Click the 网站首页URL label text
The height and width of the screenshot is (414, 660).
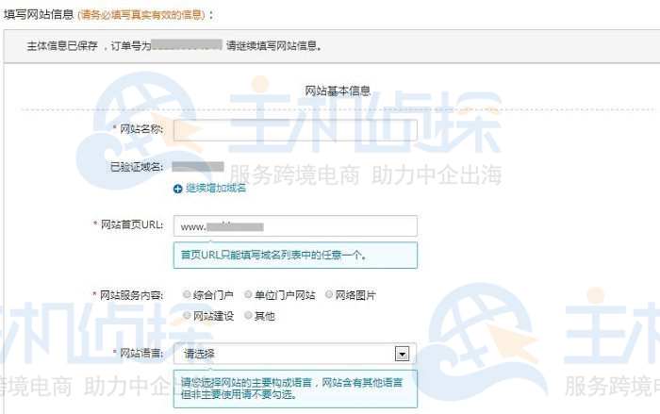[133, 225]
